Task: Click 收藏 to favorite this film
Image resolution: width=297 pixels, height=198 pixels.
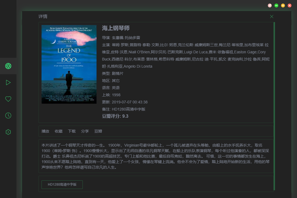Action: point(59,131)
